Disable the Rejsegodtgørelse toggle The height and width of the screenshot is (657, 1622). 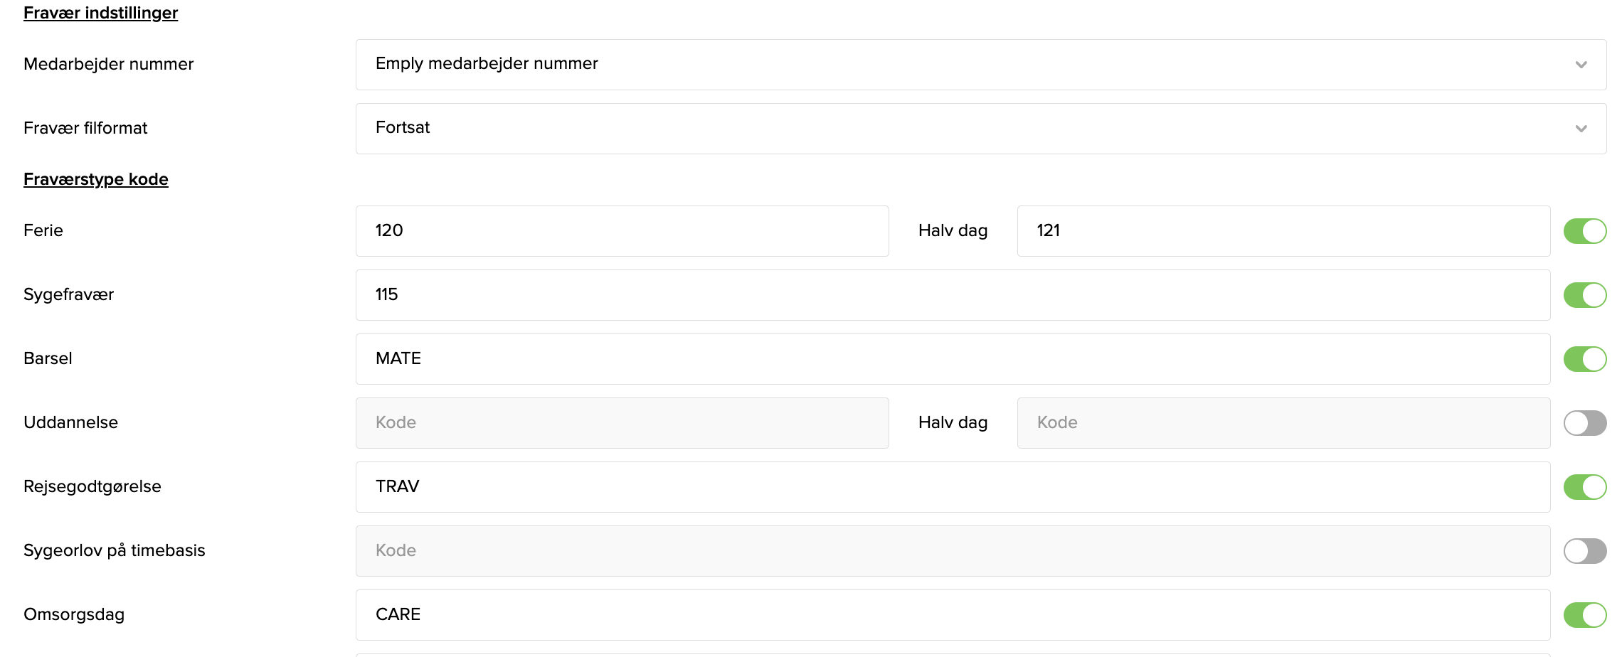pyautogui.click(x=1584, y=487)
